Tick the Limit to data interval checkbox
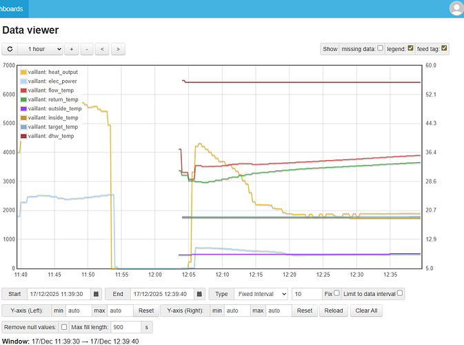464x345 pixels. (400, 293)
